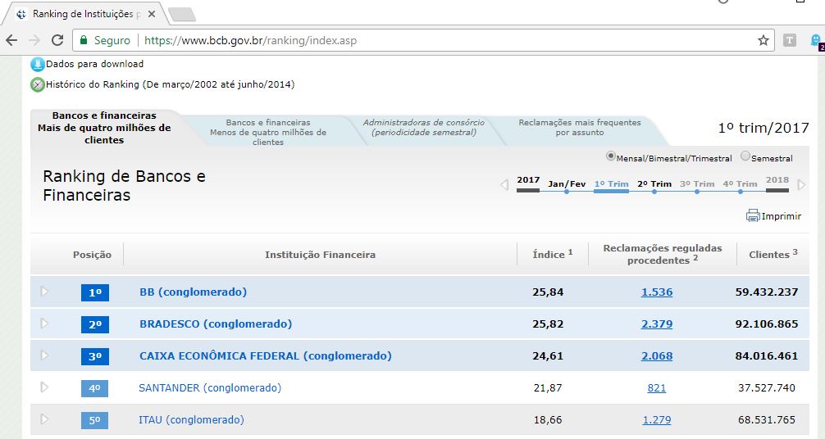Viewport: 825px width, 439px height.
Task: Click the 5º position badge
Action: tap(94, 420)
